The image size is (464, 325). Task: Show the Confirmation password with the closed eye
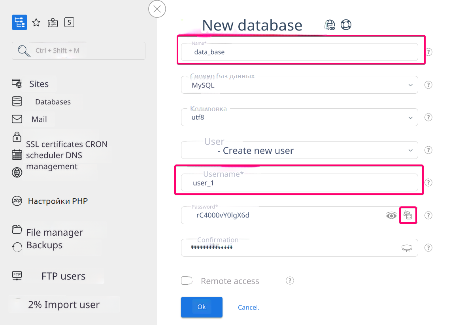pos(407,248)
